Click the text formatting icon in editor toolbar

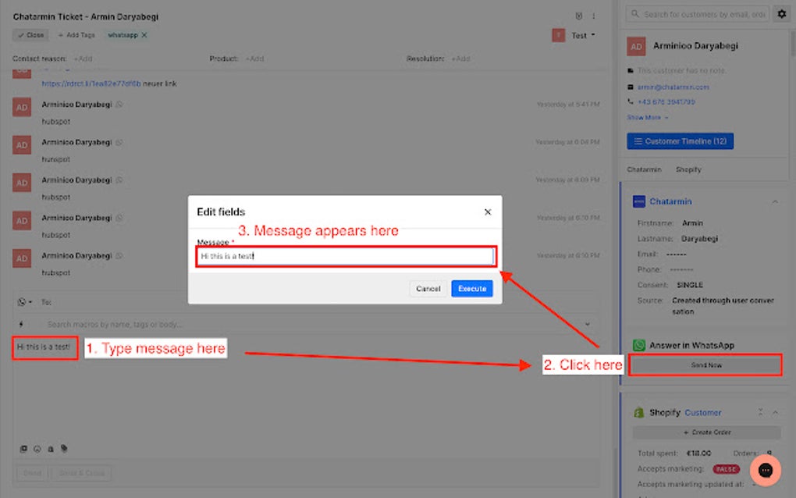point(50,449)
